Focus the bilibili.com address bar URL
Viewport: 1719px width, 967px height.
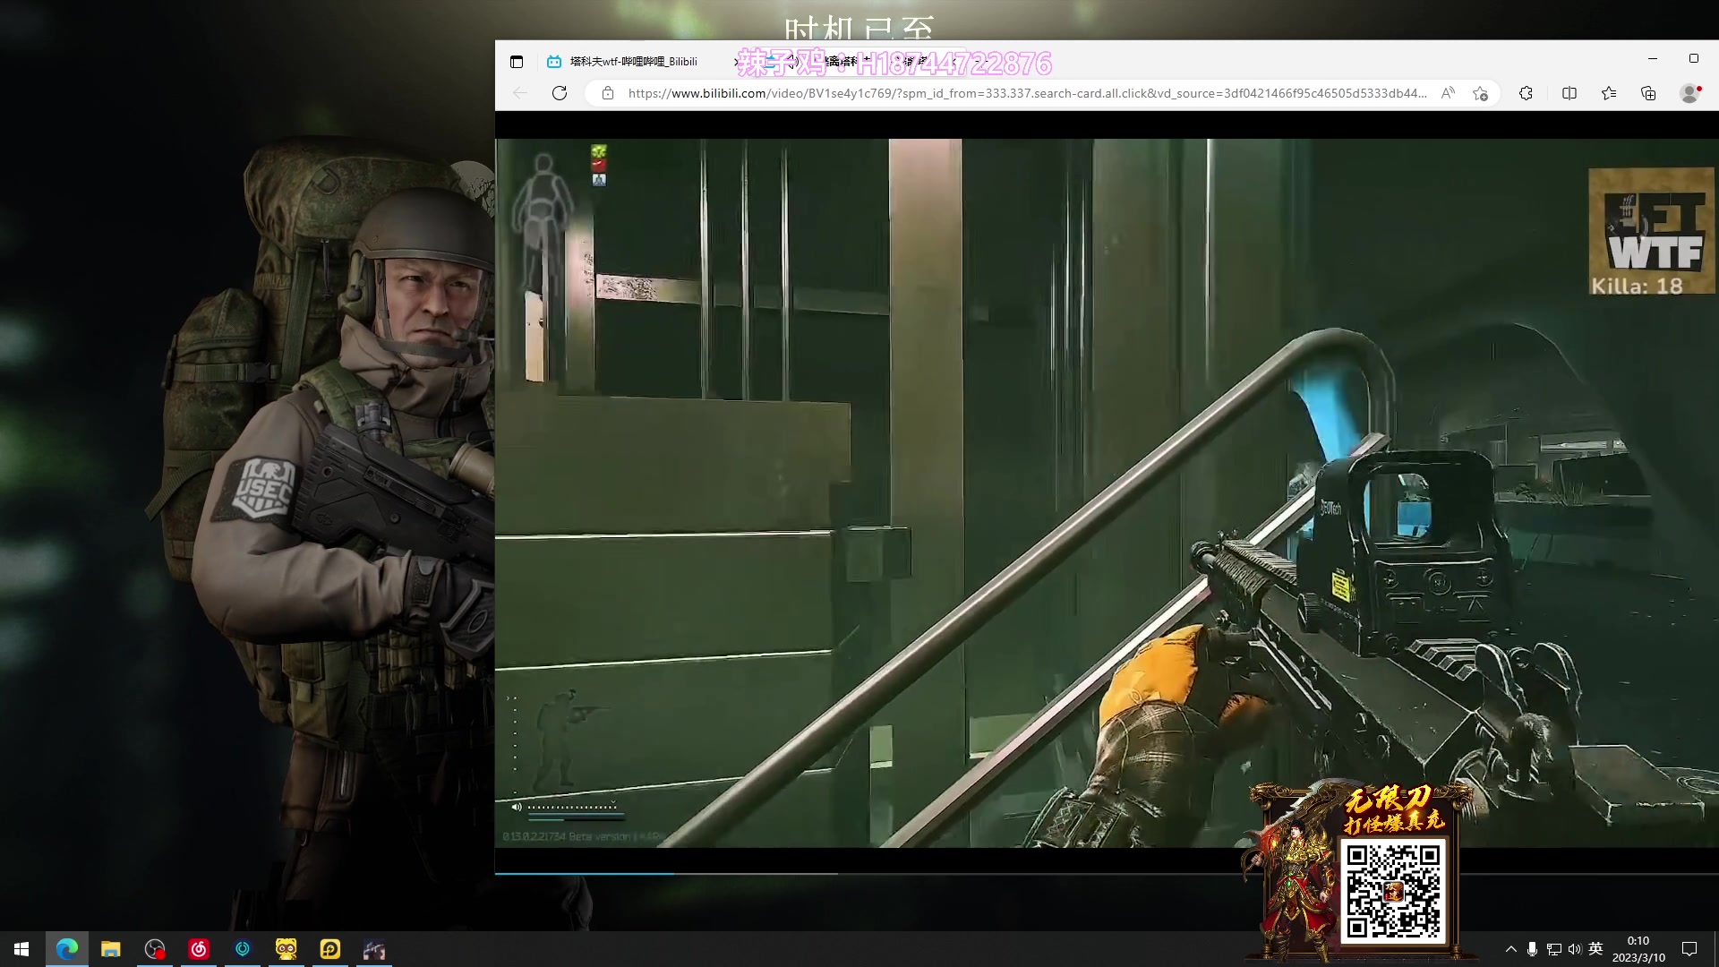tap(1027, 93)
